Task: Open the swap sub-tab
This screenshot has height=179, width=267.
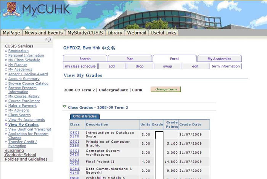Action: pyautogui.click(x=167, y=66)
